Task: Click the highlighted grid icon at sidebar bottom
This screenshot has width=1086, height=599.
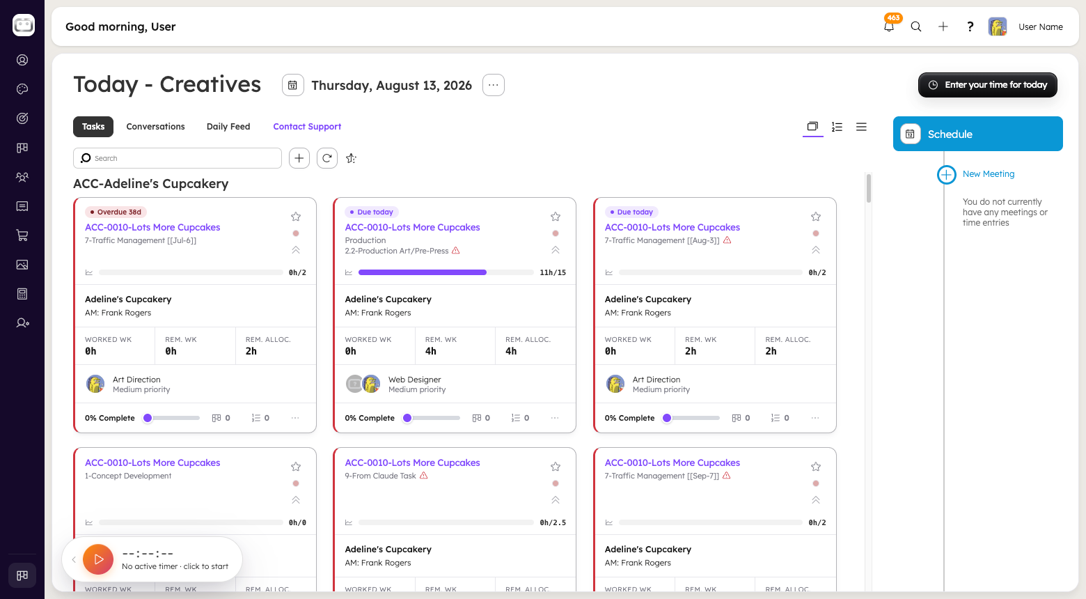Action: [22, 575]
